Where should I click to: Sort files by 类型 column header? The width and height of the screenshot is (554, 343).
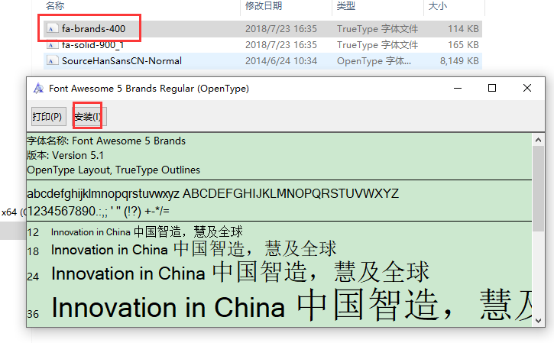346,6
